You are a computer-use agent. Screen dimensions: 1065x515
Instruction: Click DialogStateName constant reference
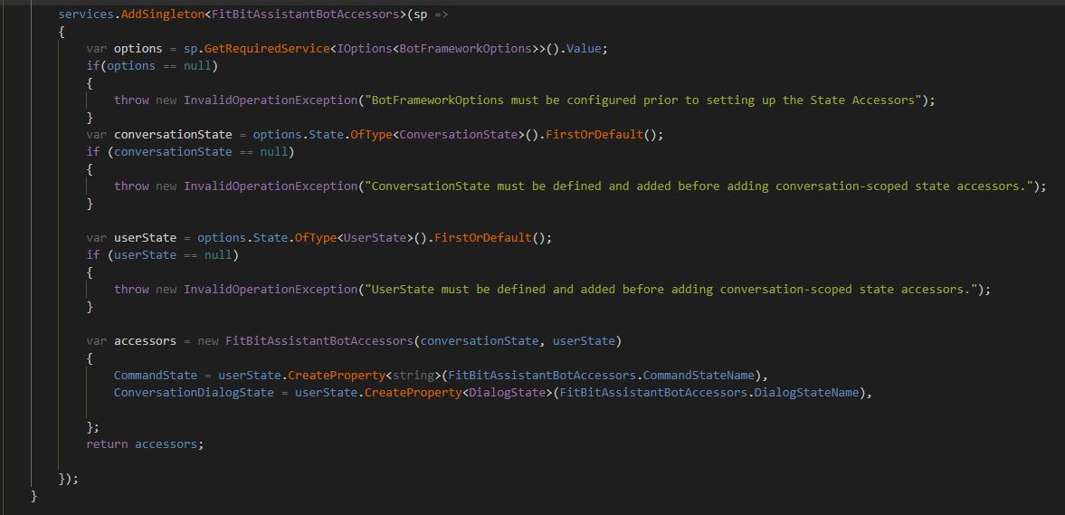pos(807,393)
